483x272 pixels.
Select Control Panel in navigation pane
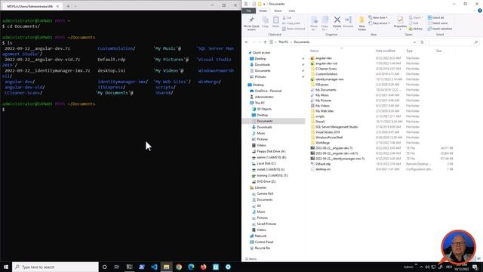264,242
